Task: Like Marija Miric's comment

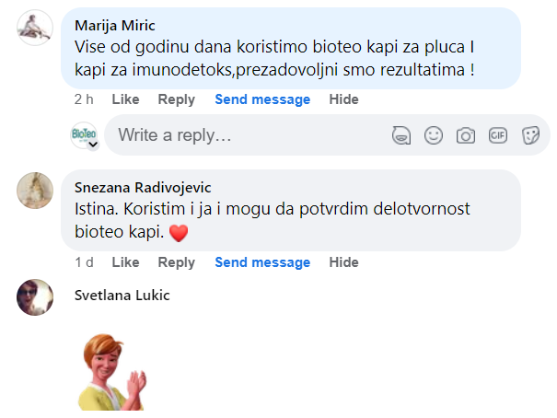Action: [125, 99]
